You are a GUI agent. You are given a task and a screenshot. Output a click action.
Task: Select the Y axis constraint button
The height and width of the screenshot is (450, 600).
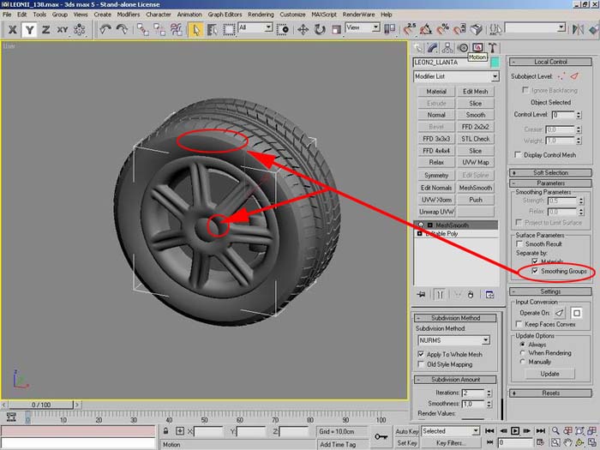tap(30, 29)
